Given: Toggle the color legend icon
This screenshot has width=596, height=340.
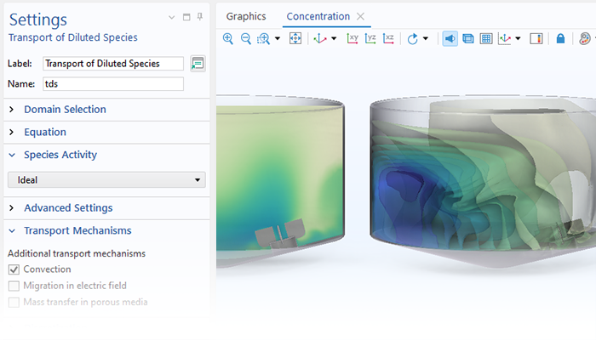Looking at the screenshot, I should (x=536, y=38).
